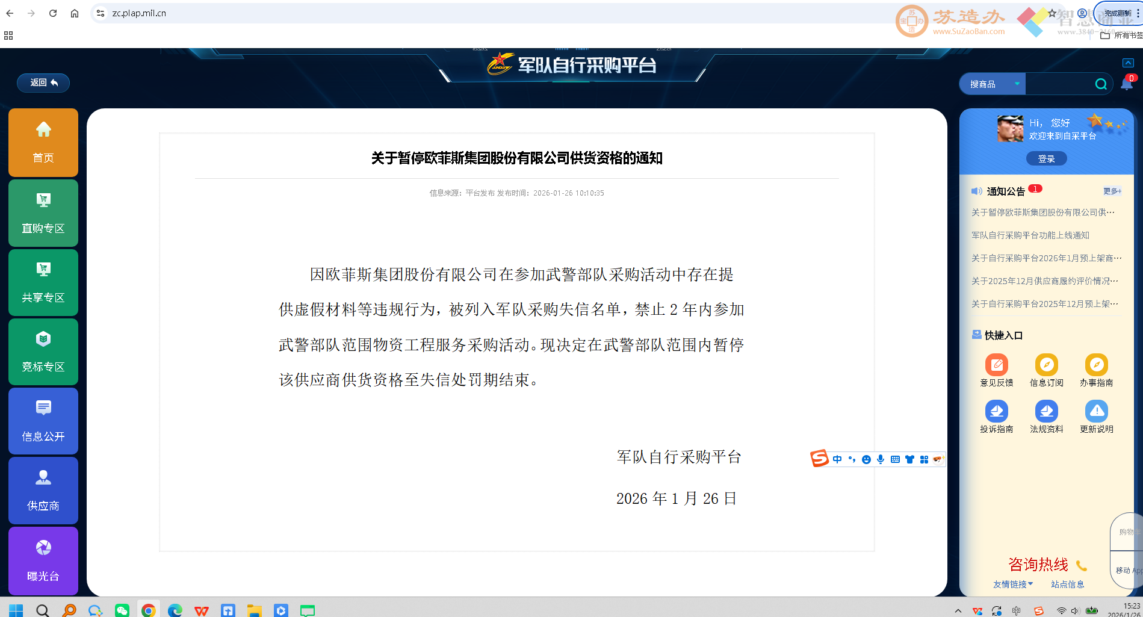The height and width of the screenshot is (617, 1143).
Task: Open the browser menu with three dots
Action: 1138,13
